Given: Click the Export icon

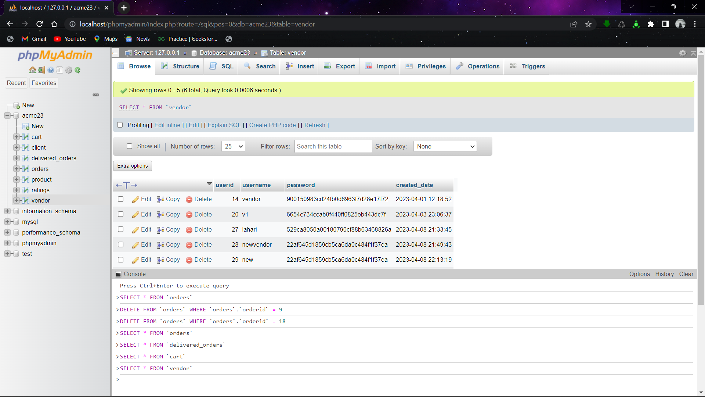Looking at the screenshot, I should [x=328, y=66].
